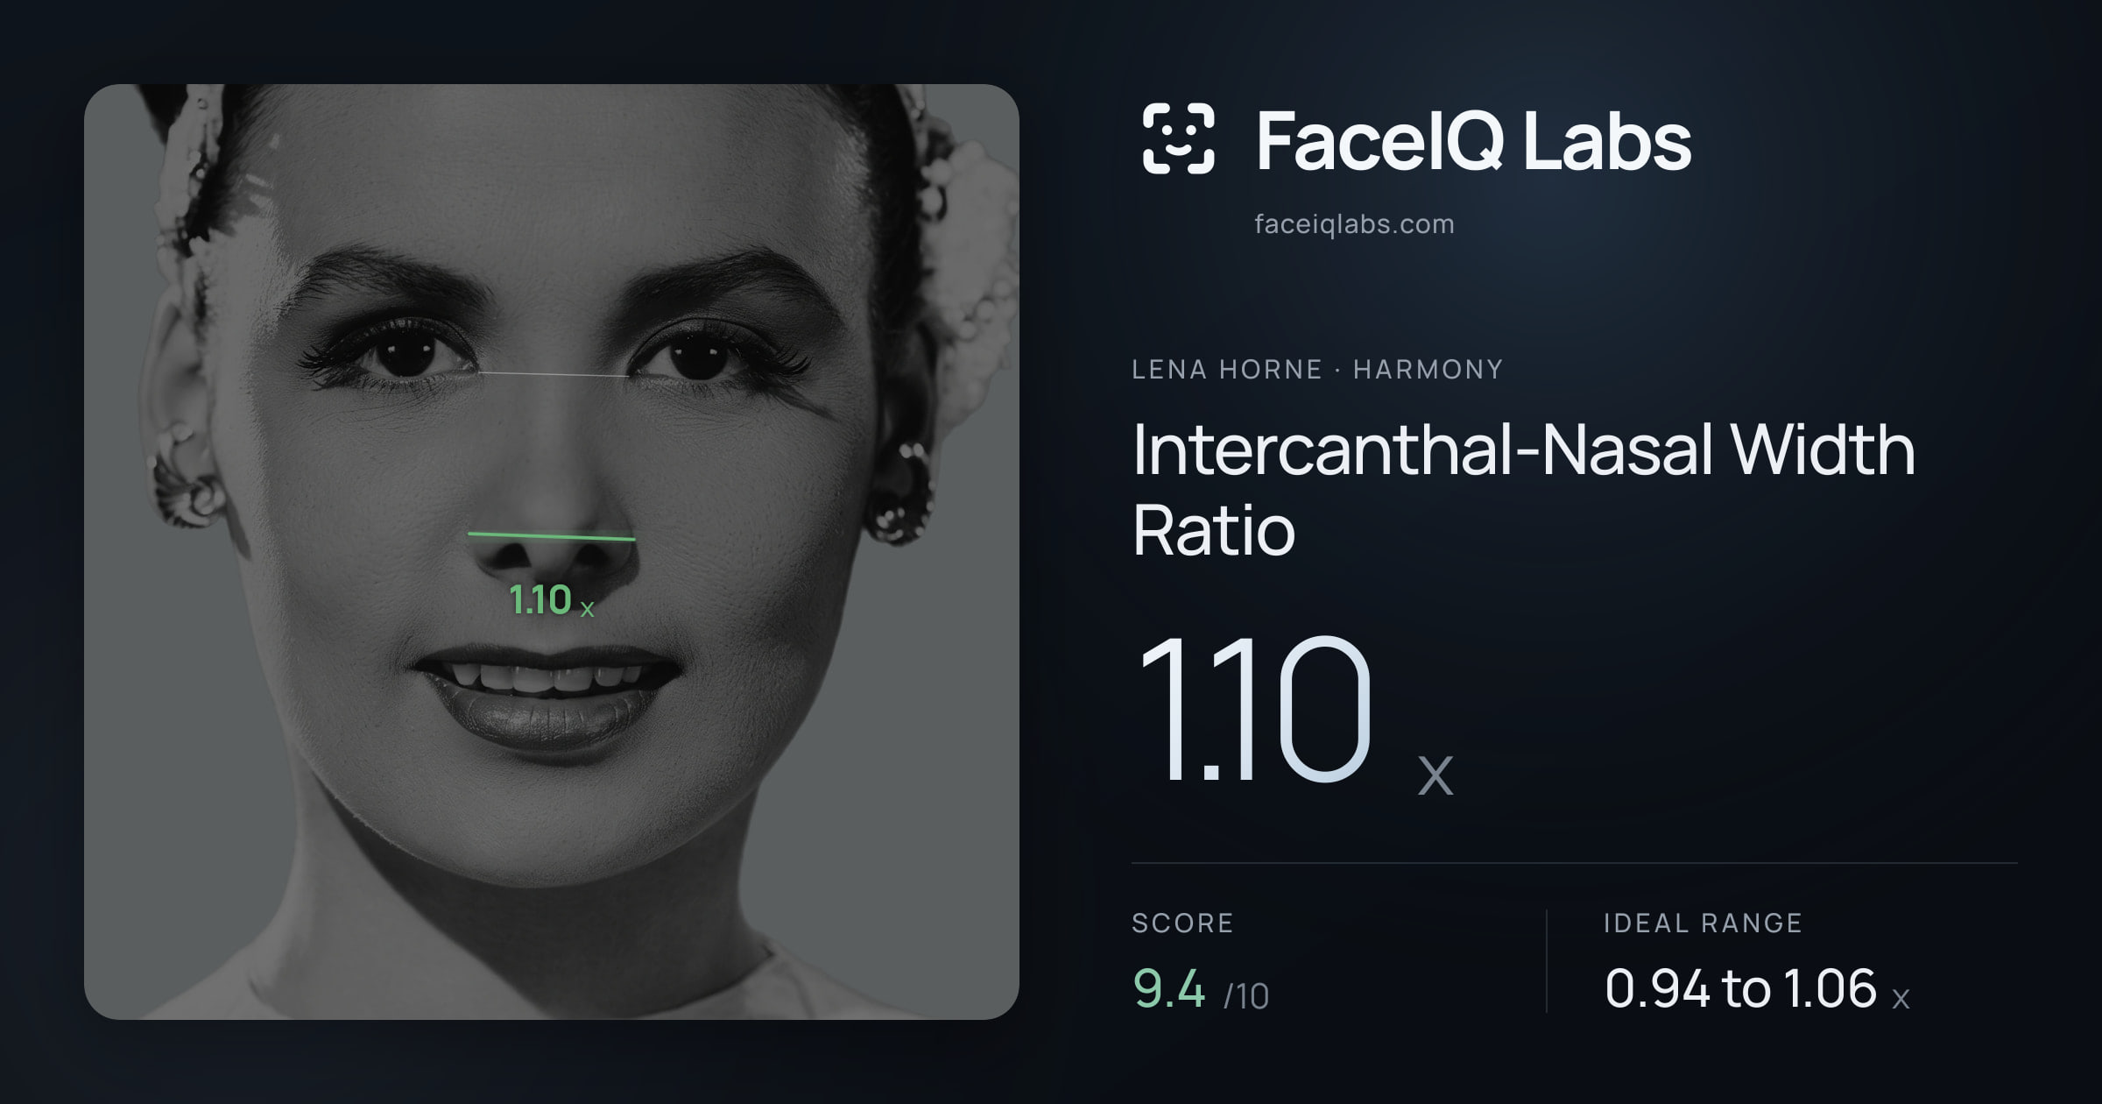Click the thin intercanthal line between eyes
Screen dimensions: 2102x1104
click(x=553, y=374)
